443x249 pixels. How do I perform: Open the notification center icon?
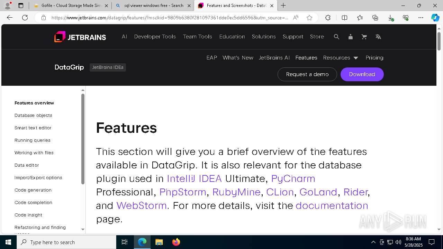click(432, 242)
